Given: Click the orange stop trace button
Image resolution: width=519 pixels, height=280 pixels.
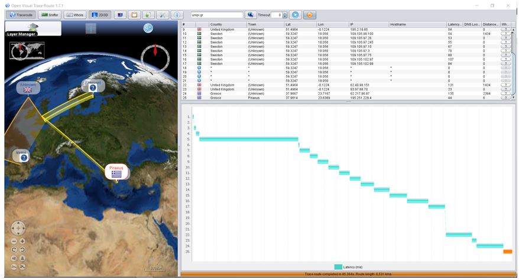Looking at the screenshot, I should coord(310,15).
